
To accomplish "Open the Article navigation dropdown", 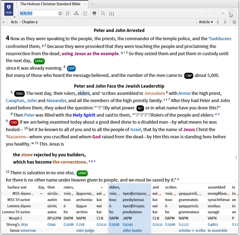I will (206, 22).
